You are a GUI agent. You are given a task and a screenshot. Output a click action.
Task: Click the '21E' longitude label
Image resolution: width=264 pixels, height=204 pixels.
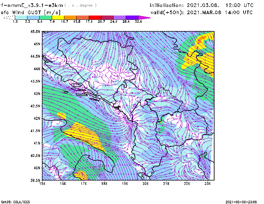166,184
